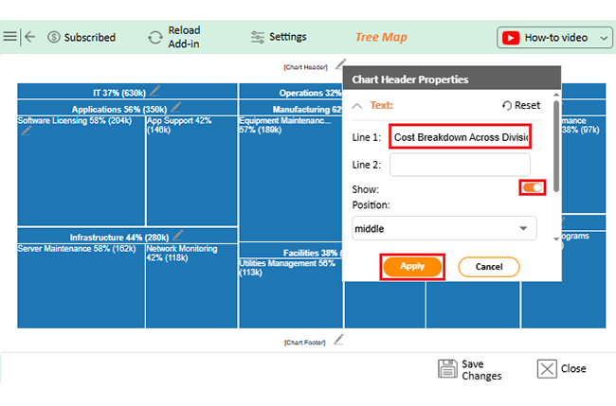
Task: Click the Save Changes label
Action: 481,370
